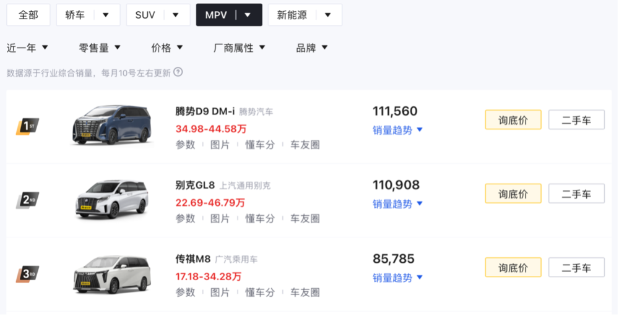Click 询底价 for 腾势D9 DM-i
This screenshot has width=619, height=316.
[513, 120]
